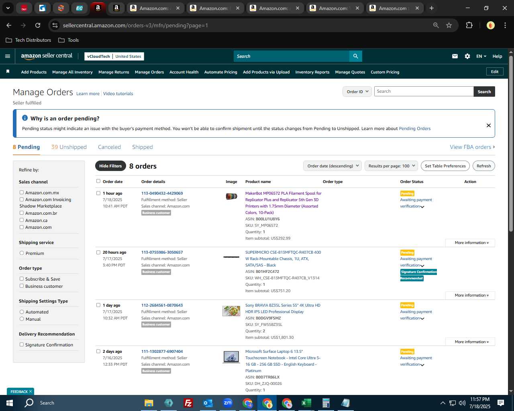Open the messages envelope icon
Image resolution: width=514 pixels, height=411 pixels.
pos(455,56)
